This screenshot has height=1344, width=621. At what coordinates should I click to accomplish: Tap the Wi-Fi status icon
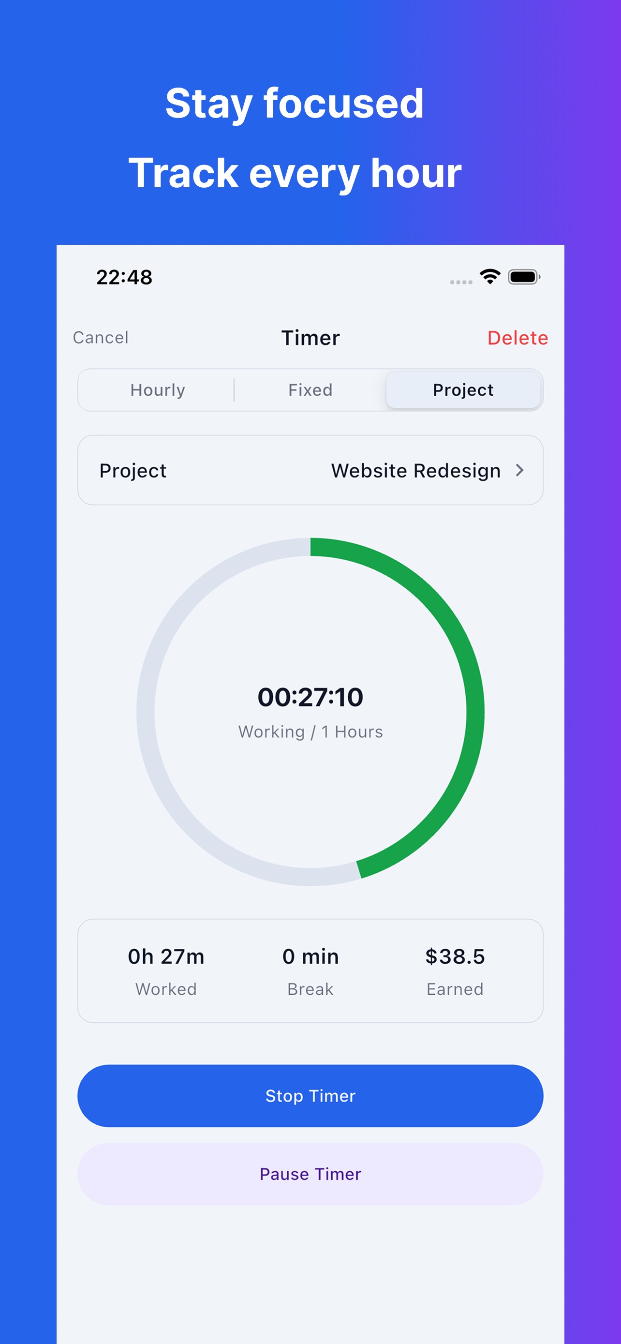pos(490,277)
